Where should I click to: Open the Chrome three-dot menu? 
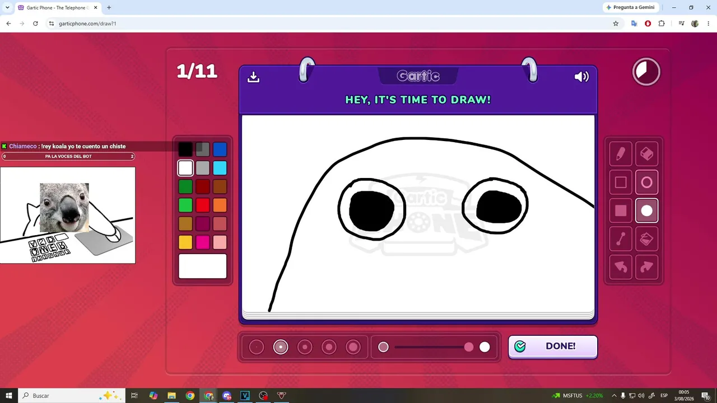[709, 24]
